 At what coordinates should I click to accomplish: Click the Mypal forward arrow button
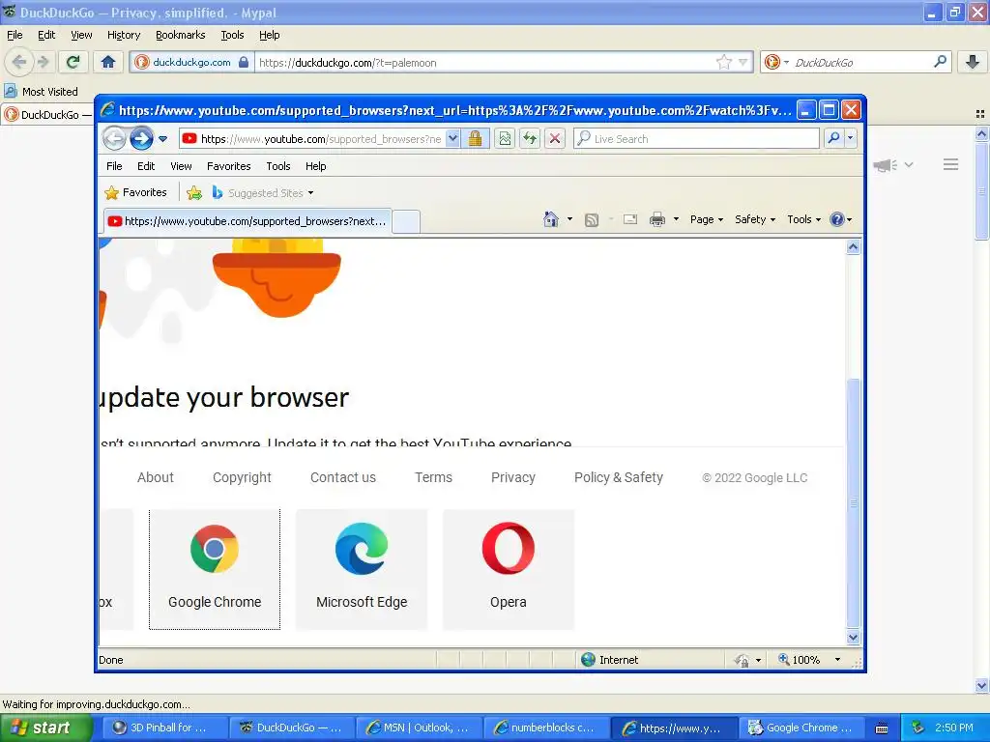tap(43, 62)
